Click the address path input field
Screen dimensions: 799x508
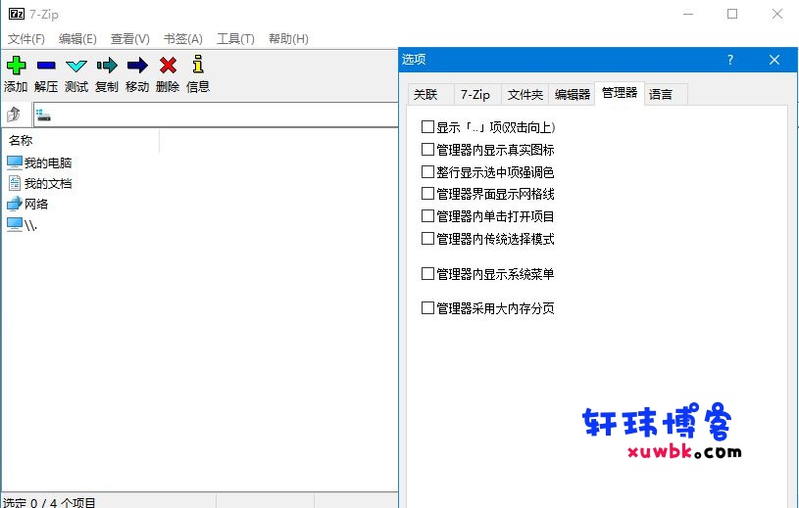216,115
